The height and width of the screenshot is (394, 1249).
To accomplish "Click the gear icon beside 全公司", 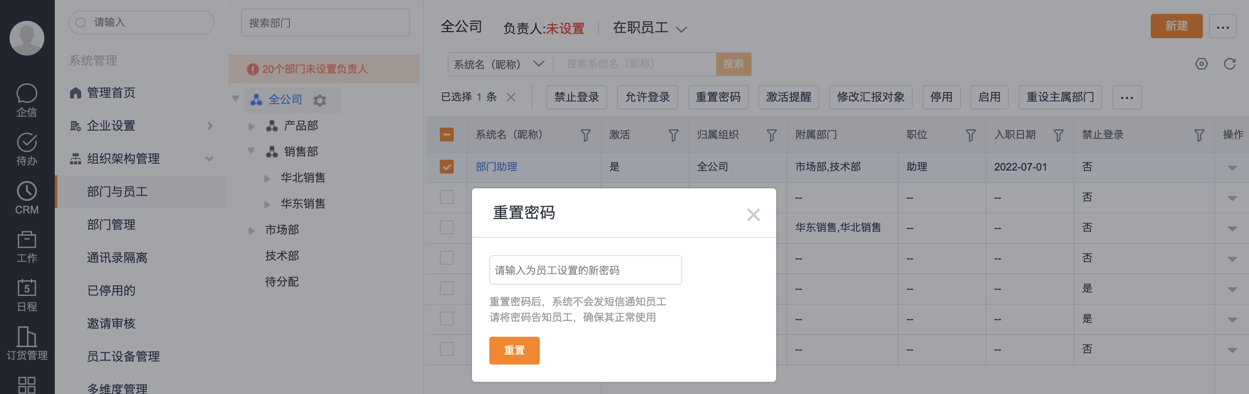I will pos(319,100).
